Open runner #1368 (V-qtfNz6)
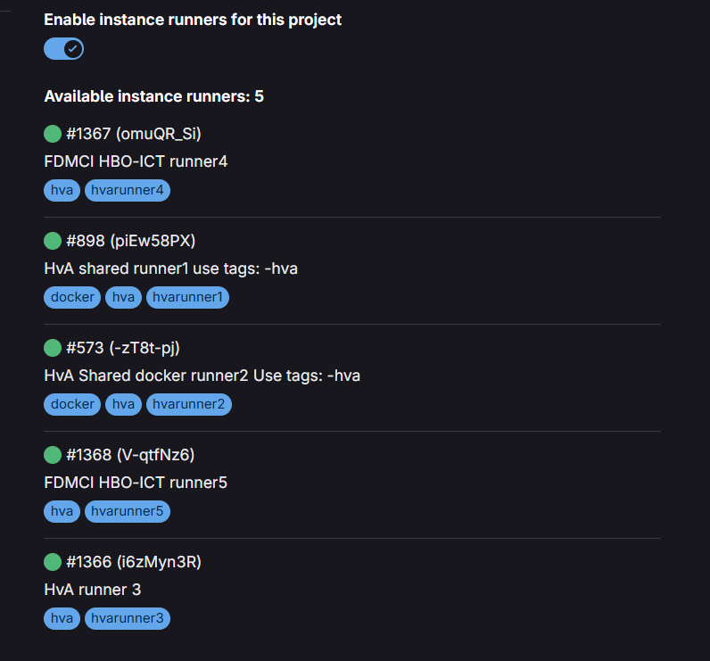The height and width of the screenshot is (661, 710). point(130,455)
